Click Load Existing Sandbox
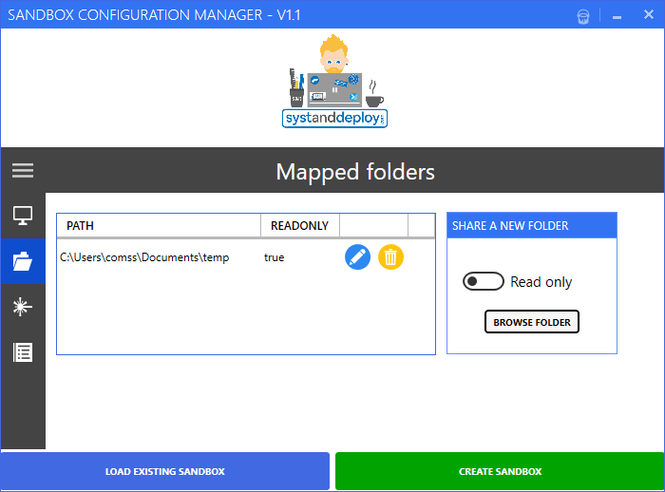 click(x=165, y=471)
